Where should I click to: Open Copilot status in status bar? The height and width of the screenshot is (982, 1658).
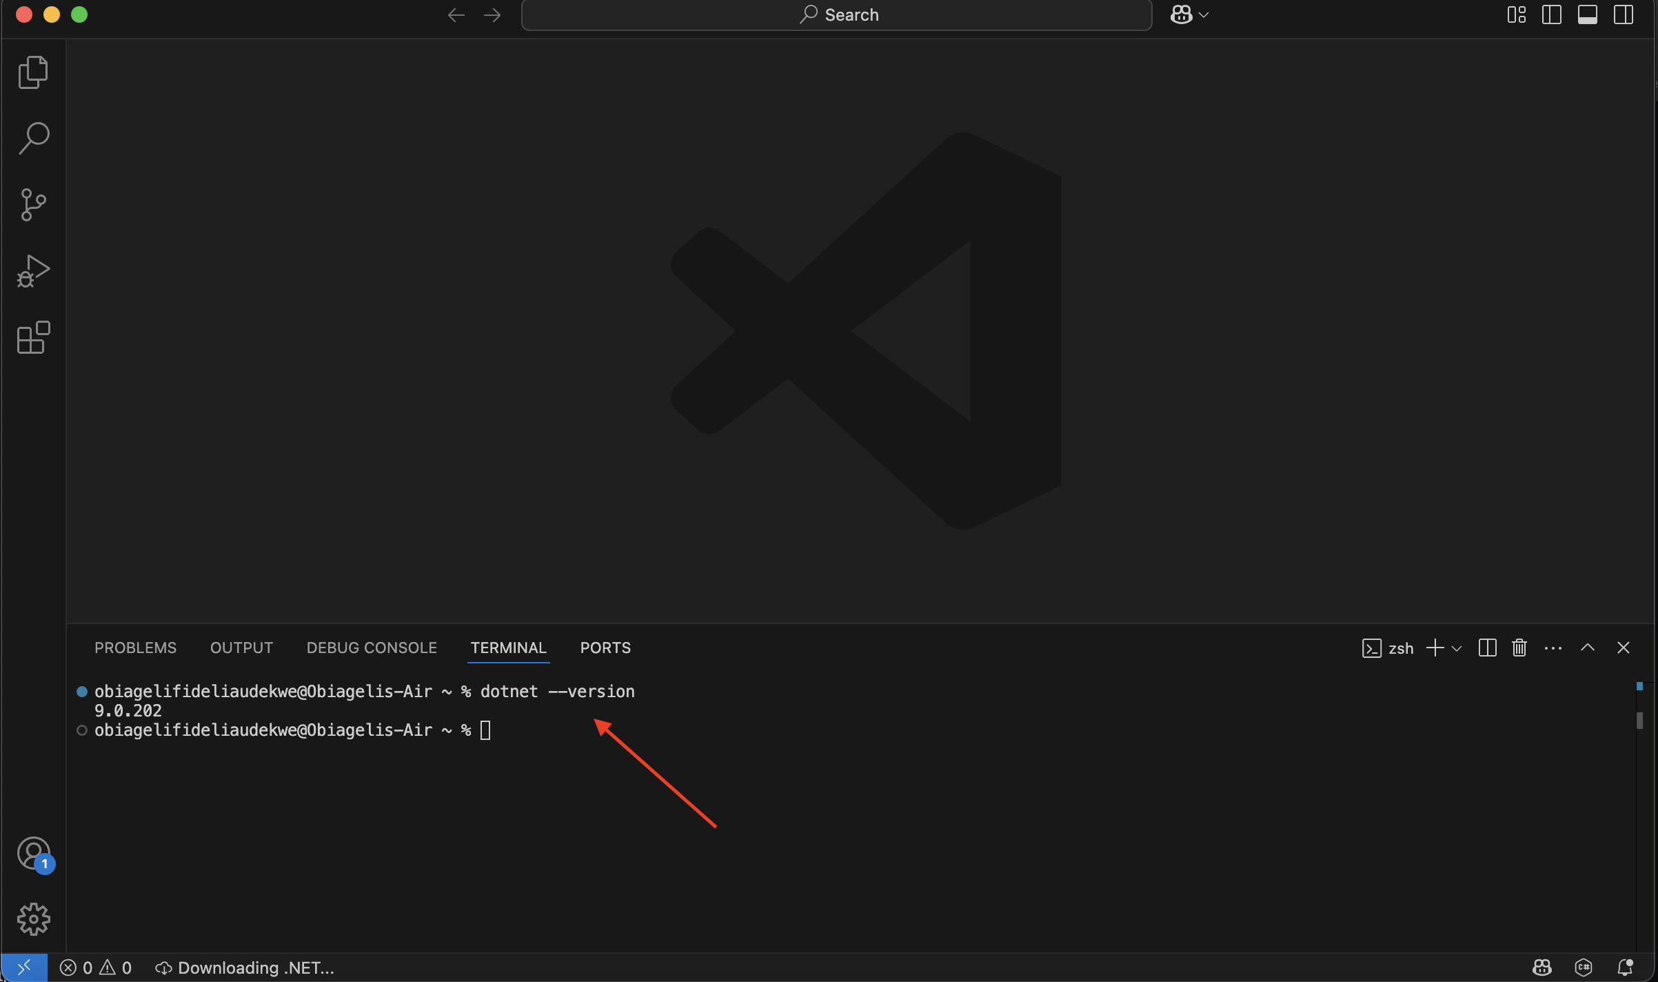(1542, 968)
